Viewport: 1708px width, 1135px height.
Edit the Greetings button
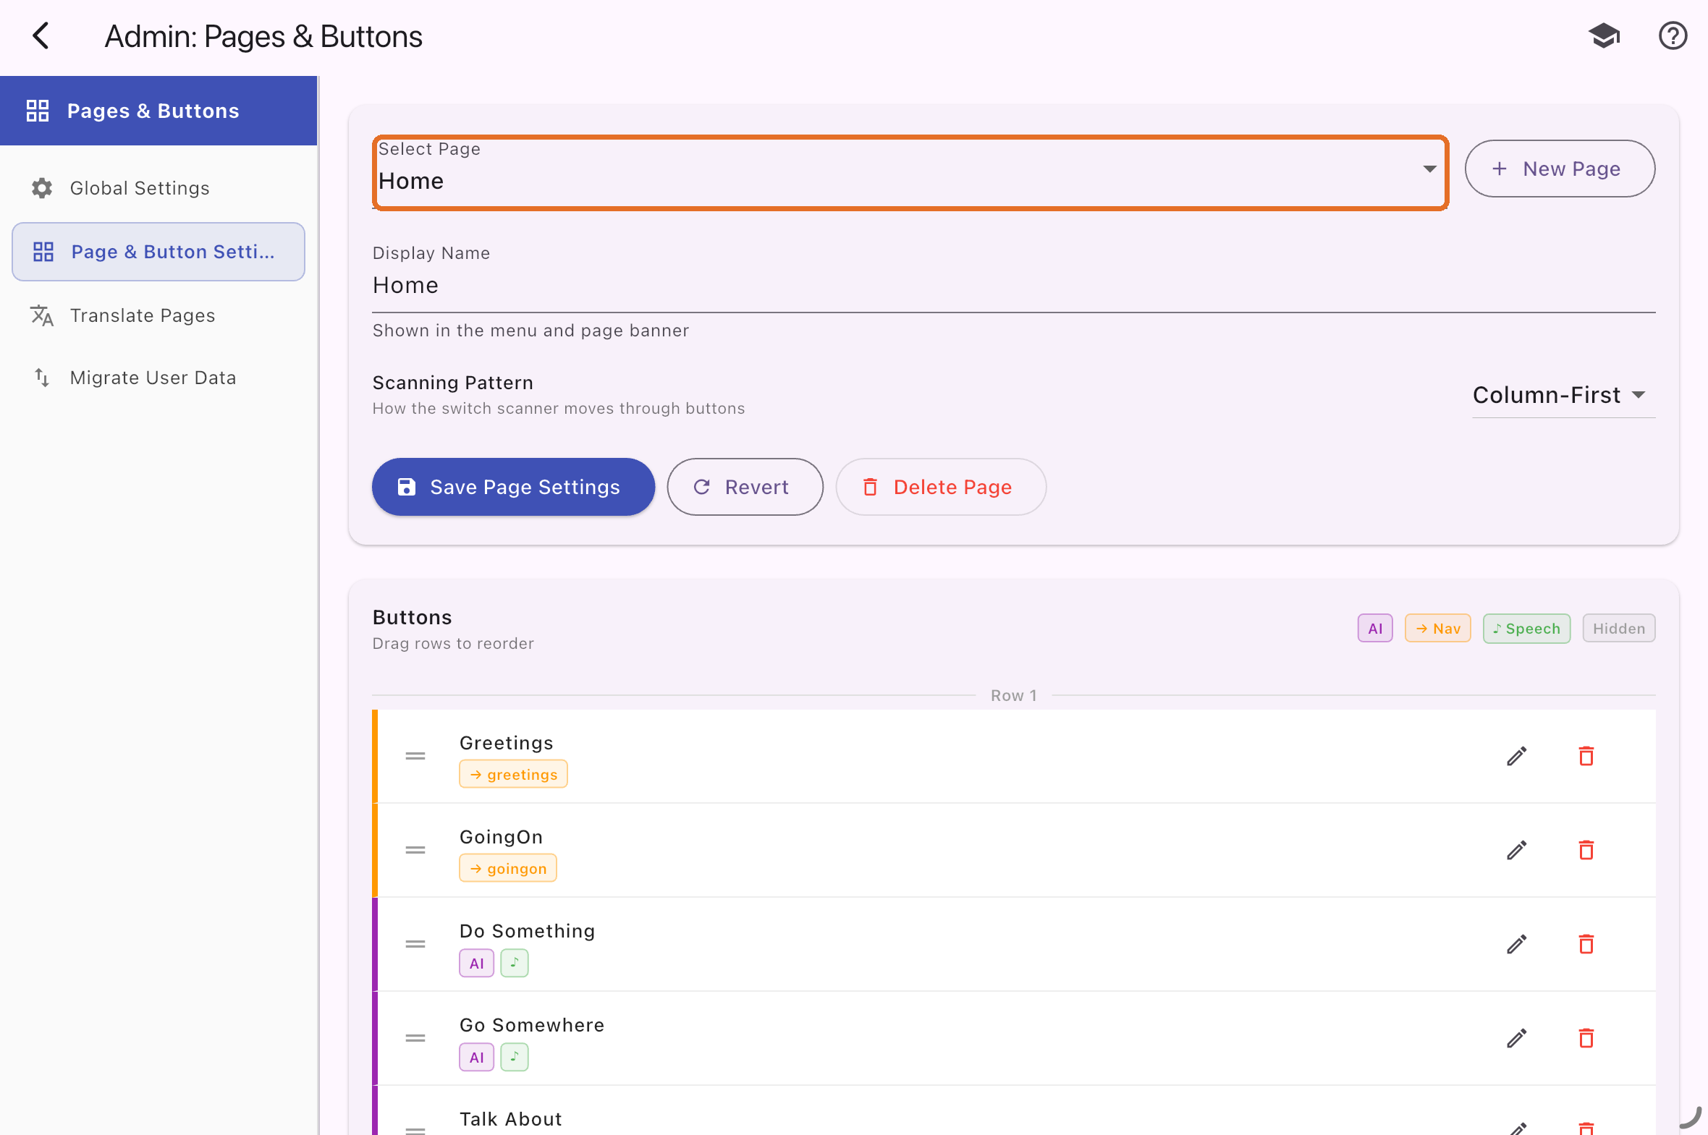tap(1517, 757)
